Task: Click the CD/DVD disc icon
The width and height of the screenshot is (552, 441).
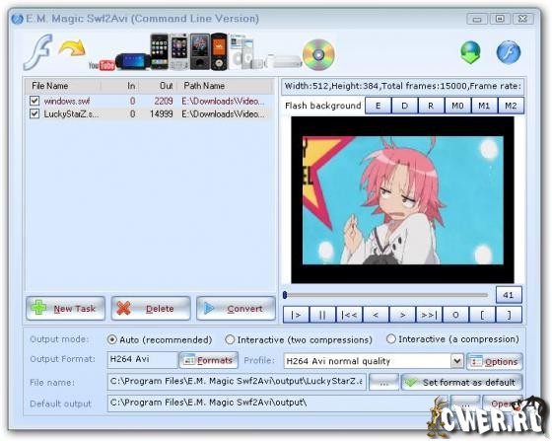Action: point(318,55)
